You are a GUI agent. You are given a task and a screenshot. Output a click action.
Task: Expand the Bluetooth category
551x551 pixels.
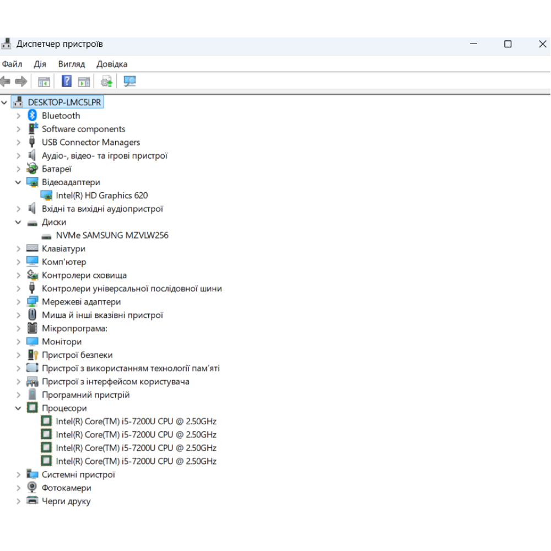[x=18, y=116]
